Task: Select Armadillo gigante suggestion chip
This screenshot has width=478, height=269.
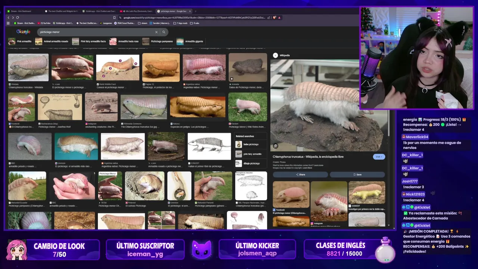Action: (190, 41)
